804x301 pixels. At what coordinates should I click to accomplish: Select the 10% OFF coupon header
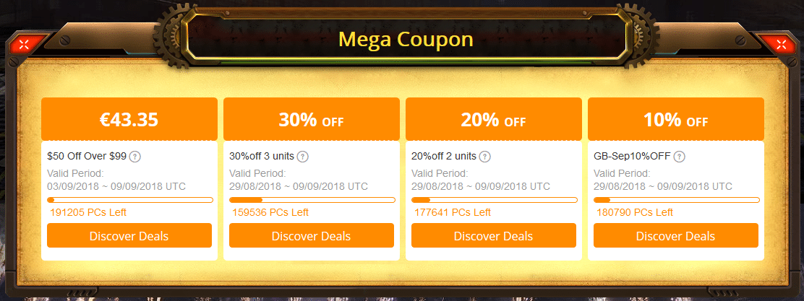pos(676,119)
